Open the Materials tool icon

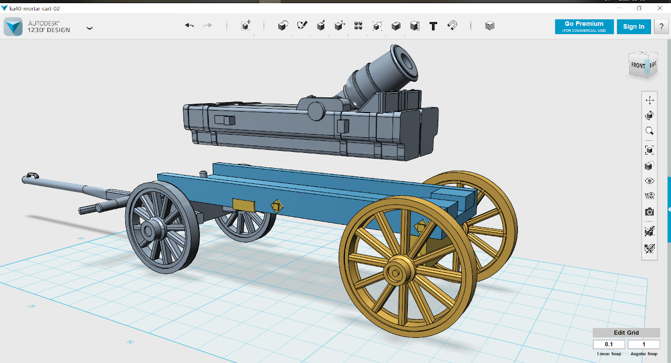click(490, 26)
